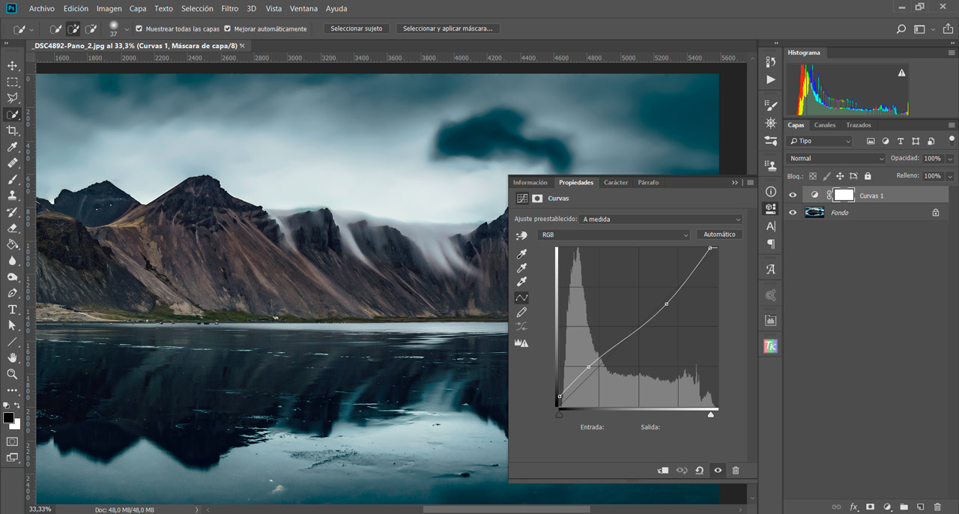Click the Seleccionar sujeto button
This screenshot has height=514, width=959.
[x=356, y=28]
